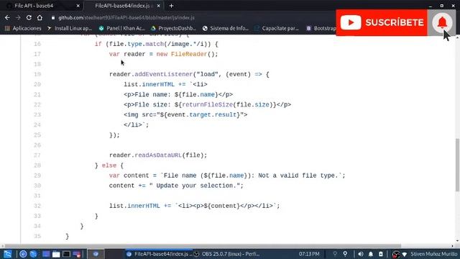Open the browser home page icon

40,17
